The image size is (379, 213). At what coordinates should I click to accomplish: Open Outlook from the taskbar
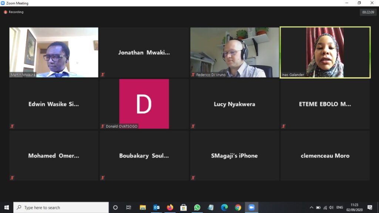point(157,207)
